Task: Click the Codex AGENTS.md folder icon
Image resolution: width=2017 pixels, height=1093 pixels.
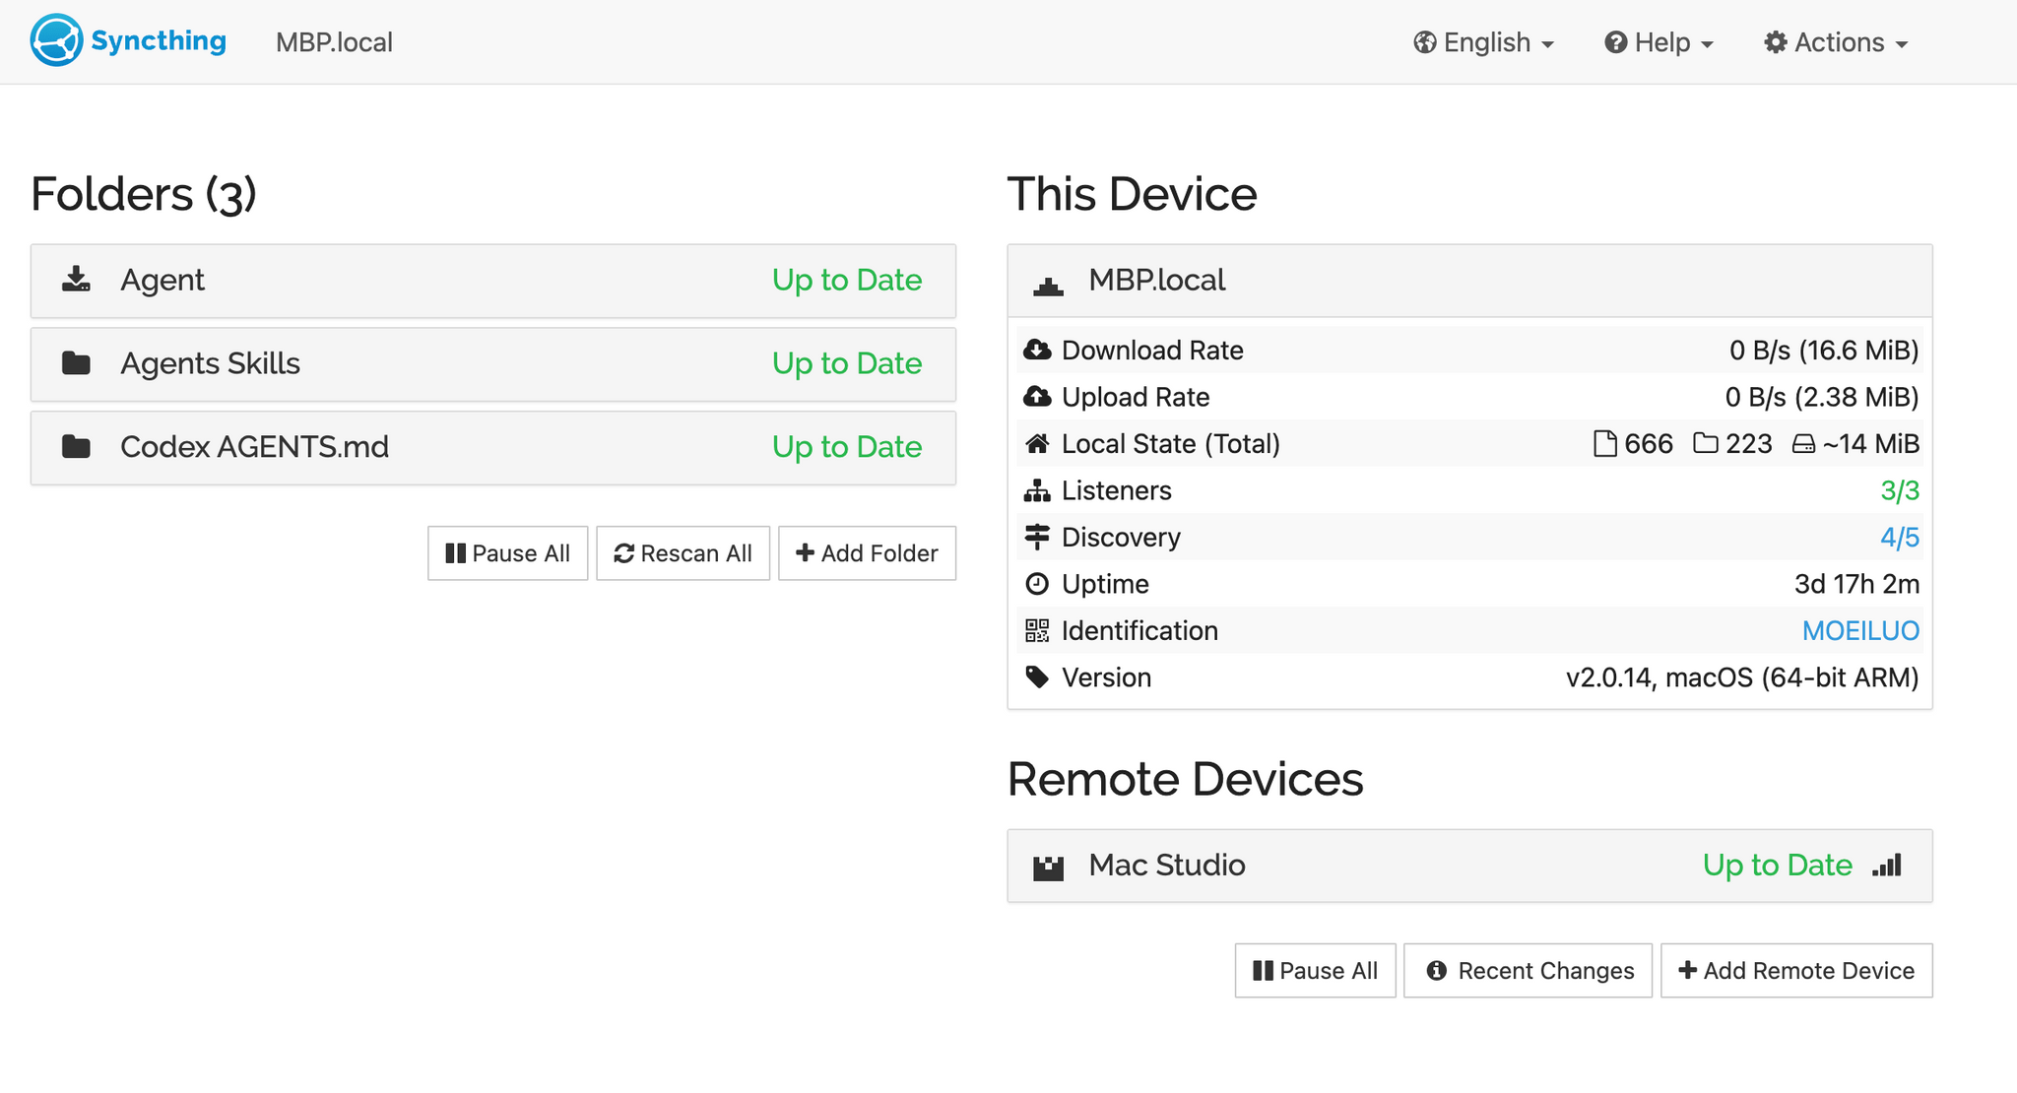Action: point(76,447)
